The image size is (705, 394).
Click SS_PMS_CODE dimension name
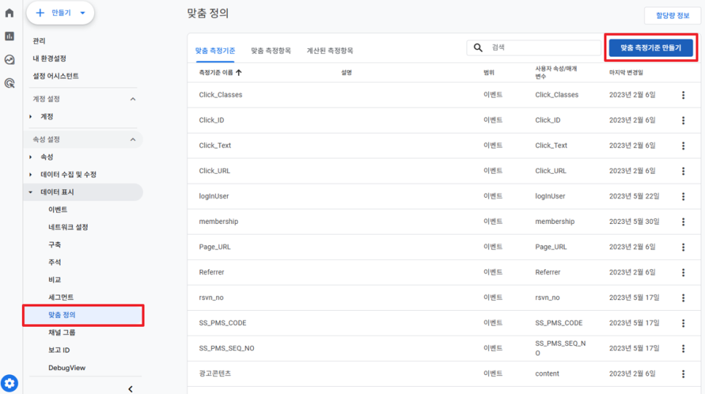(x=223, y=323)
